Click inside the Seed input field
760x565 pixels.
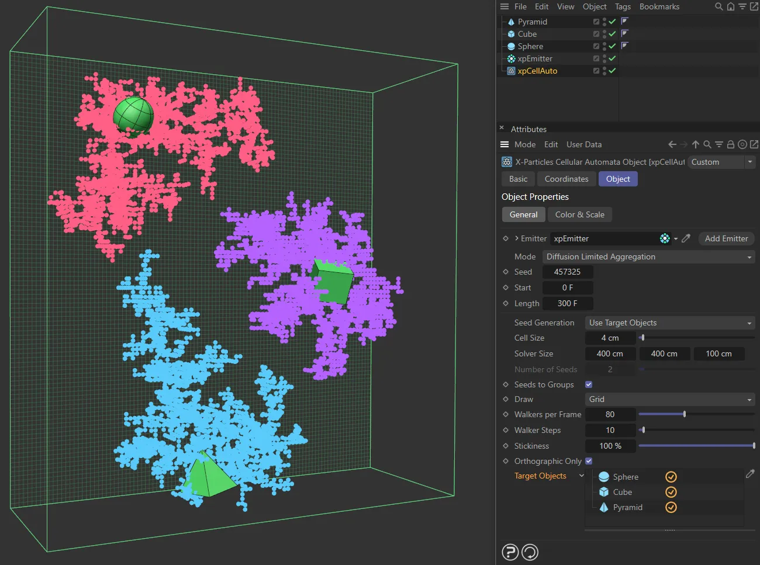568,272
